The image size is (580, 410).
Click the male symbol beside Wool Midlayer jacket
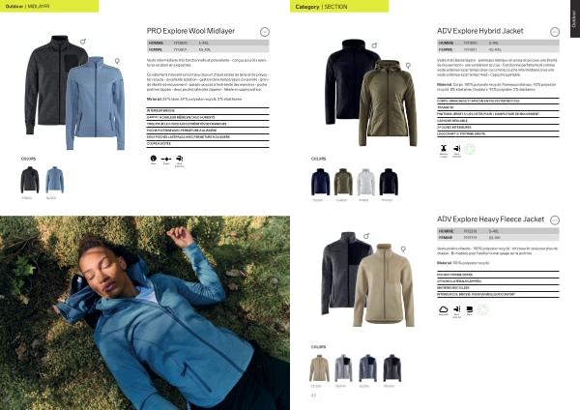(83, 41)
